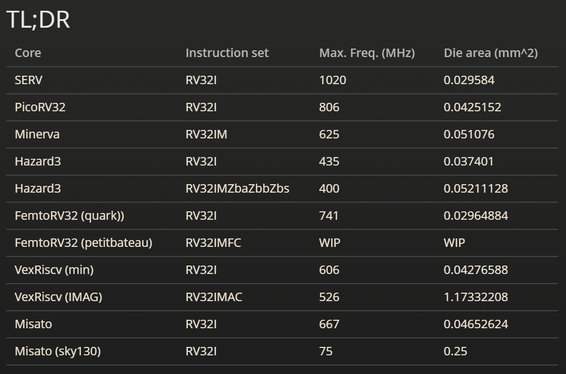Viewport: 566px width, 374px height.
Task: Click the 0.25 die area value
Action: [455, 351]
